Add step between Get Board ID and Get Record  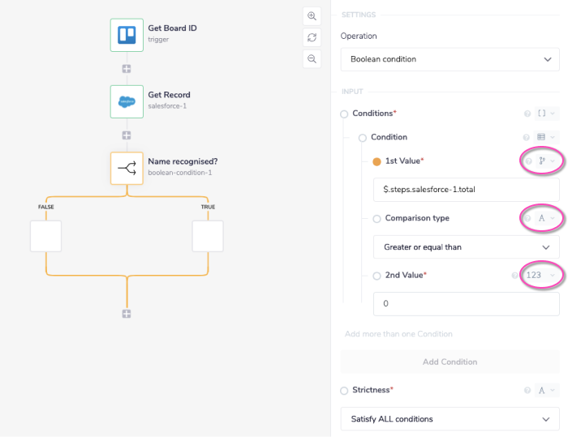point(127,69)
